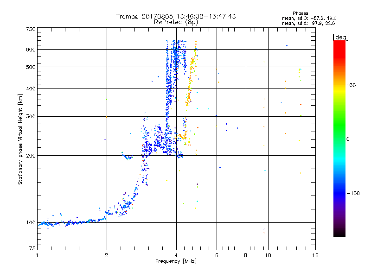This screenshot has width=371, height=278.
Task: Click the x-axis tick label '1'
Action: click(x=37, y=255)
